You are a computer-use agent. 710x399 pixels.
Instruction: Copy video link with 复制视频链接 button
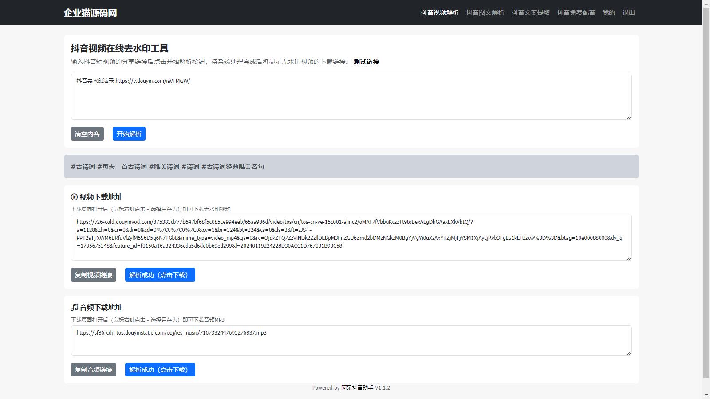[x=93, y=275]
